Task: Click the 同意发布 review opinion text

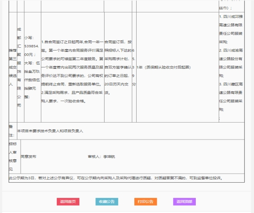Action: click(28, 157)
